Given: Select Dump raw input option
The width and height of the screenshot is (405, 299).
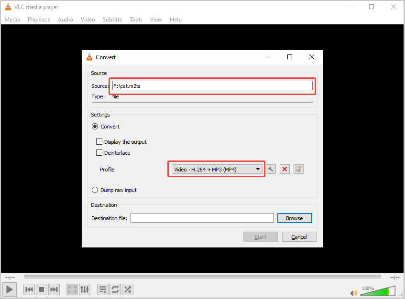Looking at the screenshot, I should tap(95, 190).
